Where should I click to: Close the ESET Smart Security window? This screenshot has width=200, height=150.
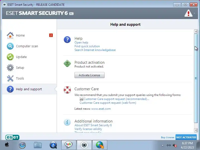coord(193,5)
